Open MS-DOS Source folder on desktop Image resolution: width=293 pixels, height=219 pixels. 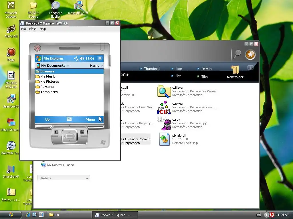tap(33, 10)
